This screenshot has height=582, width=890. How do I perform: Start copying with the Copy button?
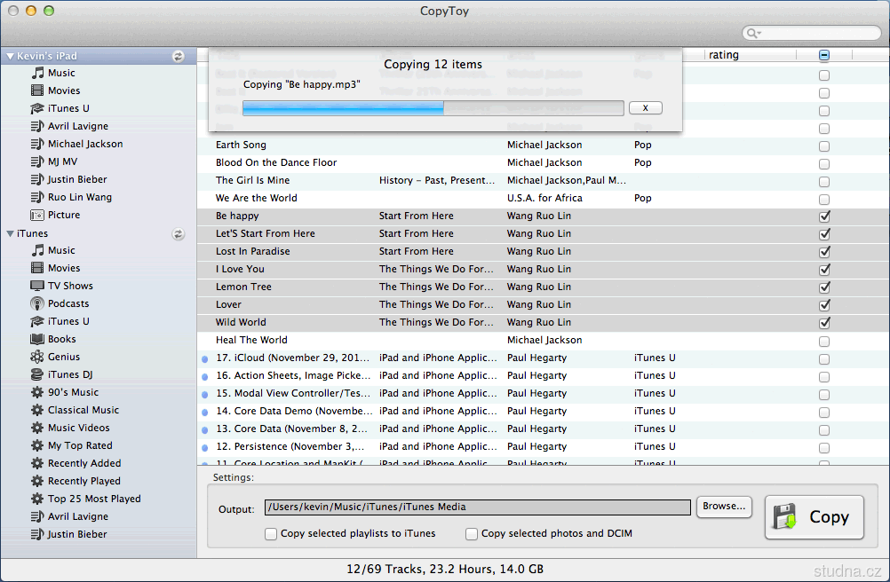coord(814,517)
